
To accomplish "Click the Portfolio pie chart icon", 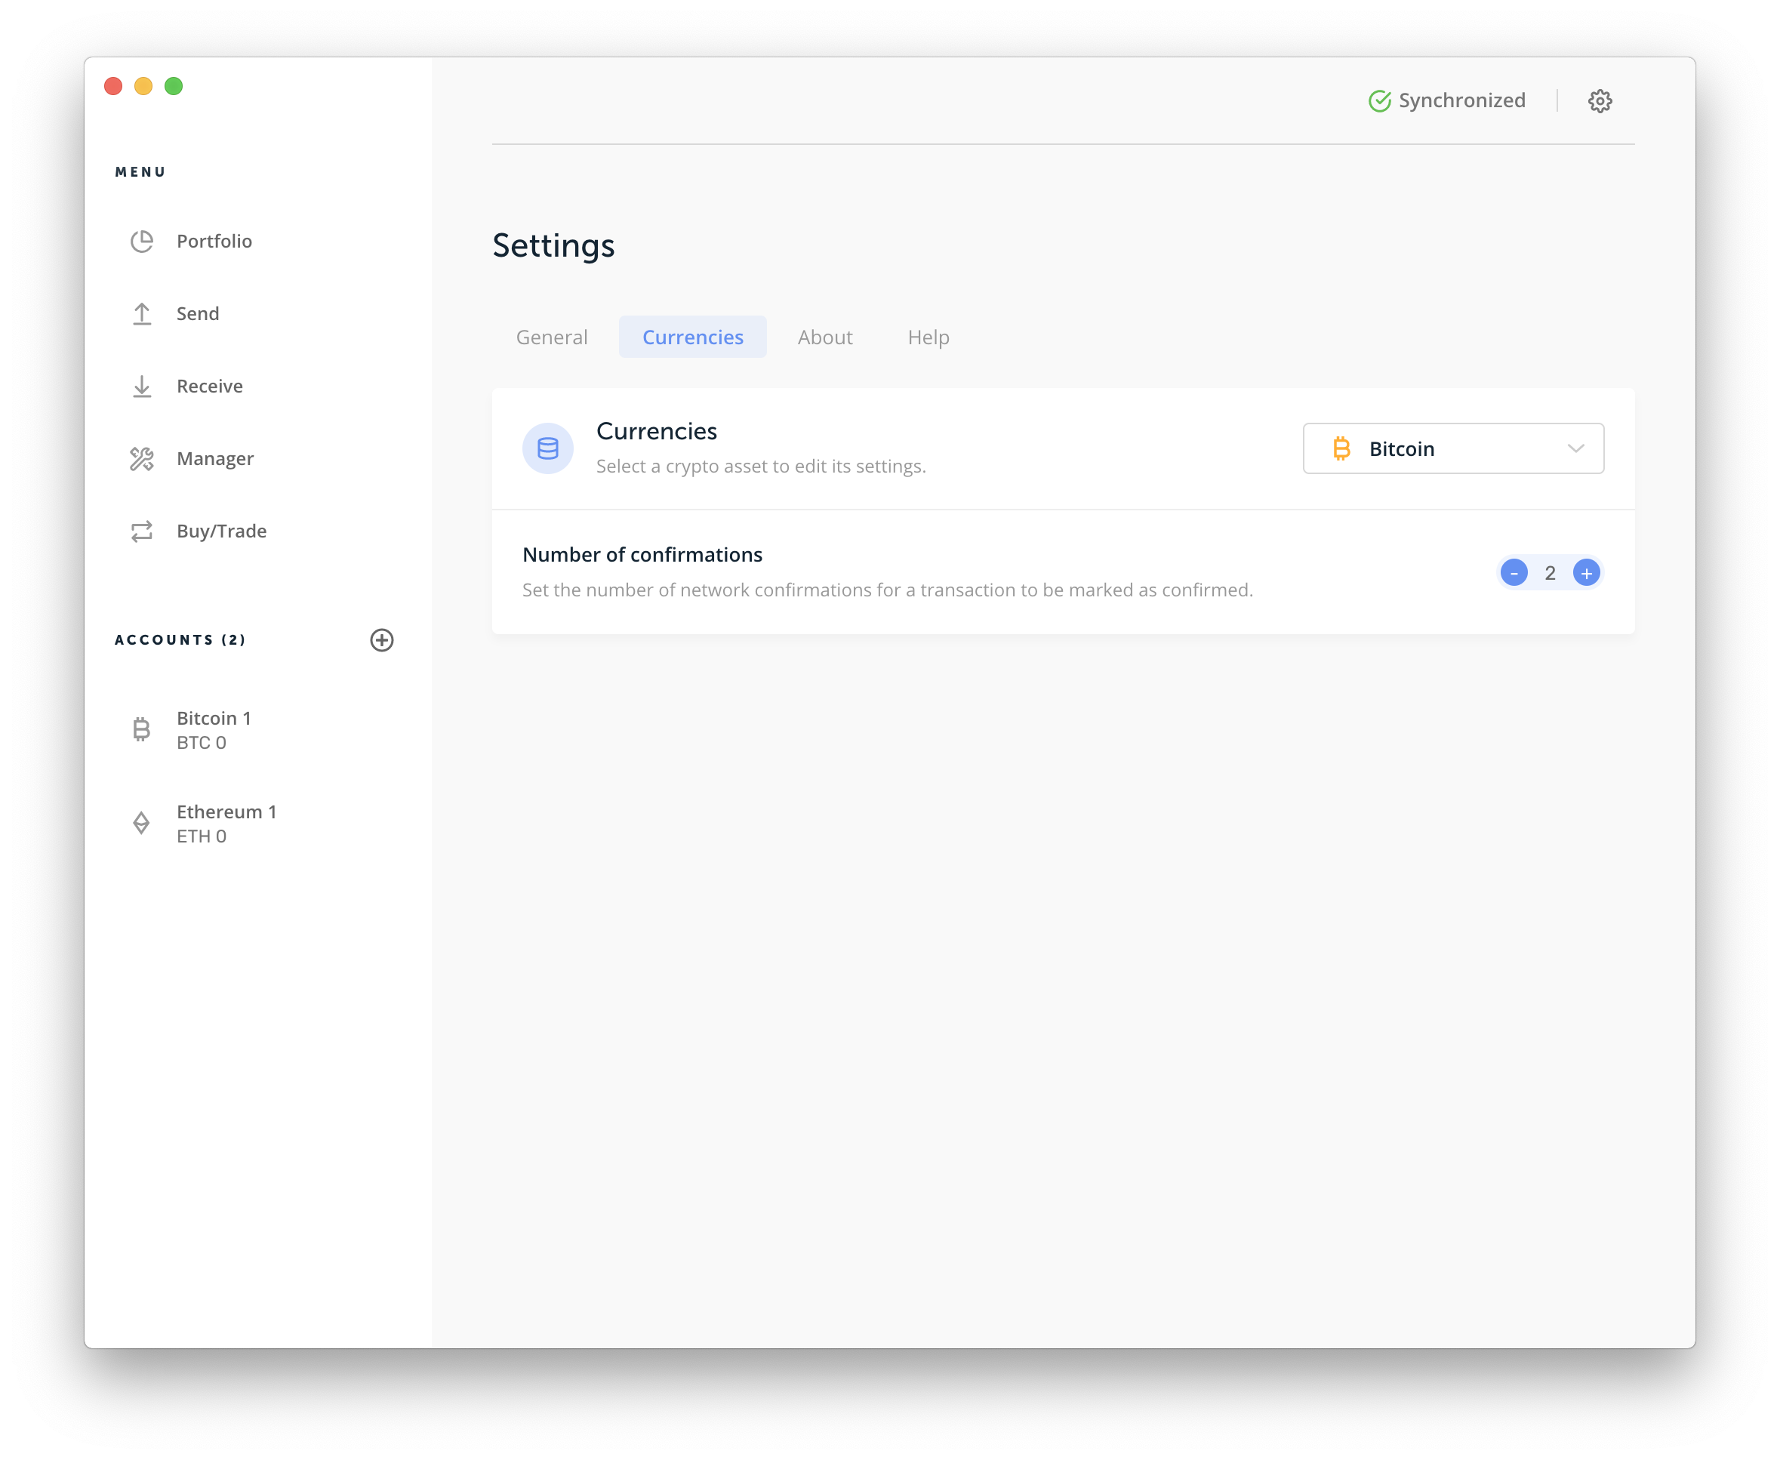I will 141,242.
